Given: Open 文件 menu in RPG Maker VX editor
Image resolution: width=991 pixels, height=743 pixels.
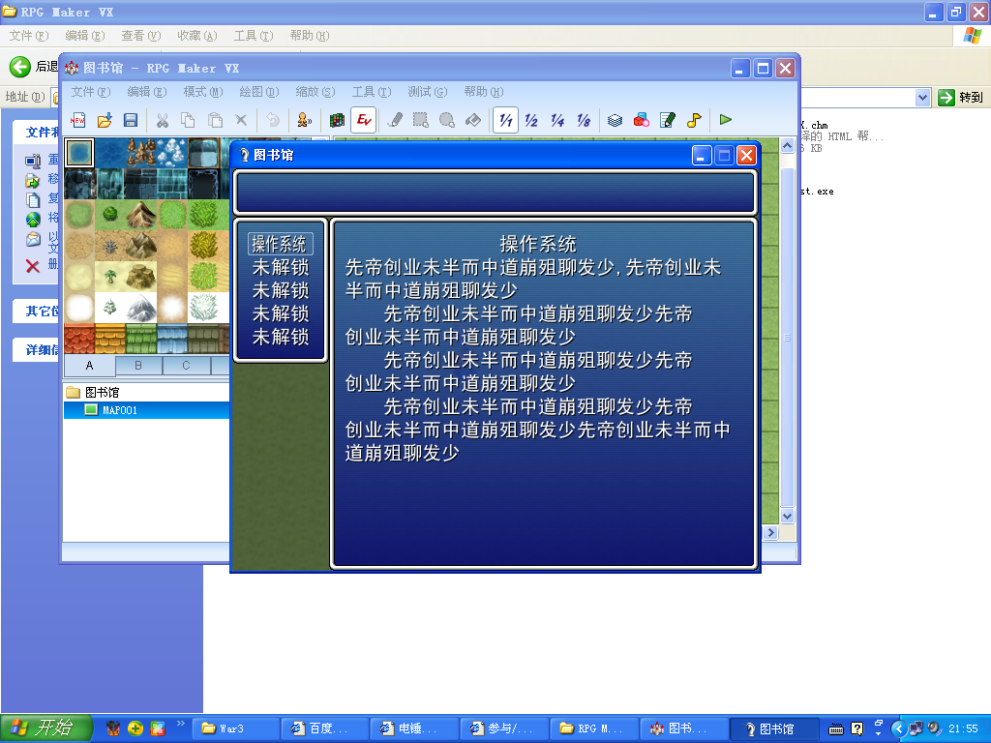Looking at the screenshot, I should pos(91,92).
